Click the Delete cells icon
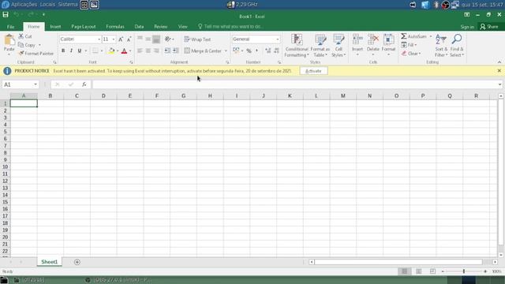This screenshot has width=505, height=284. coord(373,40)
